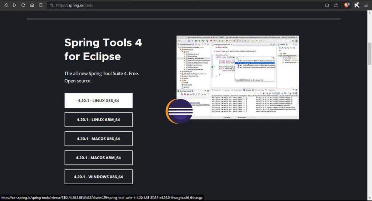Image resolution: width=372 pixels, height=201 pixels.
Task: Open the browser home page
Action: 32,5
